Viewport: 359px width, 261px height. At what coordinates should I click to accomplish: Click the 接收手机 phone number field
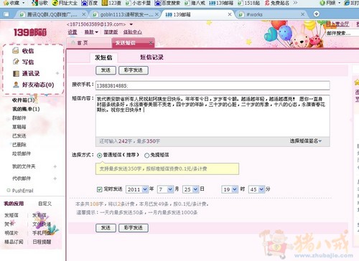tap(213, 85)
